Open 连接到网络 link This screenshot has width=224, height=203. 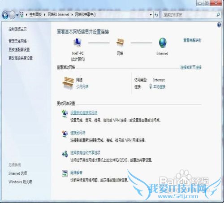pyautogui.click(x=78, y=133)
